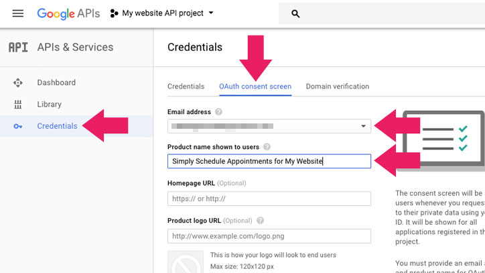This screenshot has height=273, width=485.
Task: Open the hamburger navigation menu
Action: coord(18,13)
